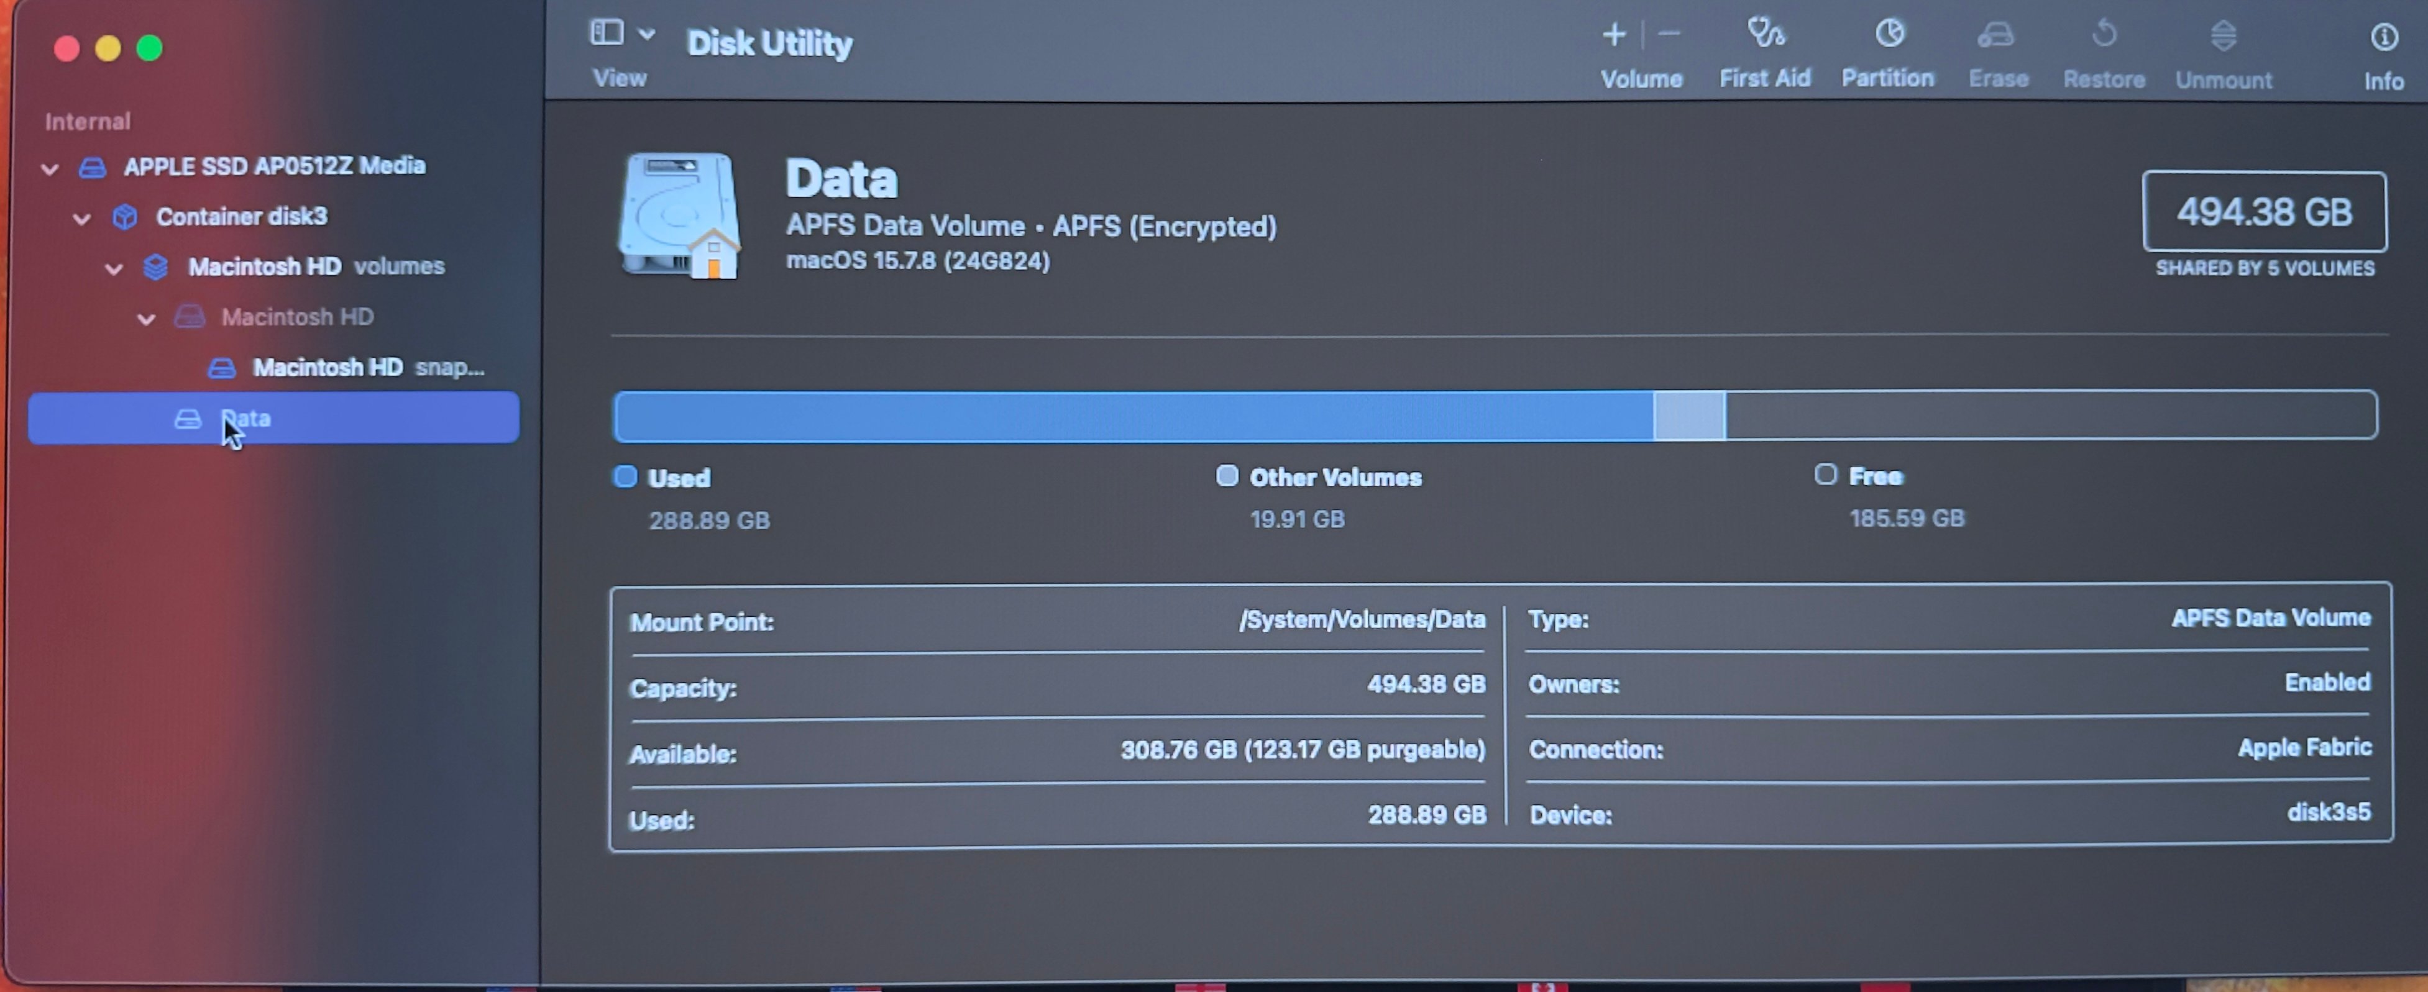Image resolution: width=2428 pixels, height=992 pixels.
Task: Click the Apple Fabric connection value
Action: coord(2304,748)
